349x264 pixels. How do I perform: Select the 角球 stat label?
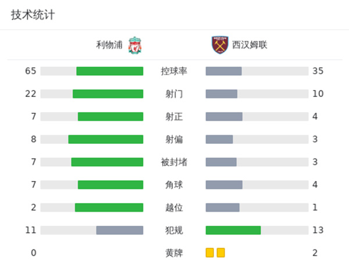pyautogui.click(x=174, y=185)
